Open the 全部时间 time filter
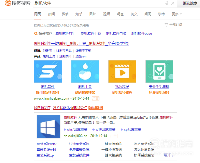200x163 pixels. (173, 25)
